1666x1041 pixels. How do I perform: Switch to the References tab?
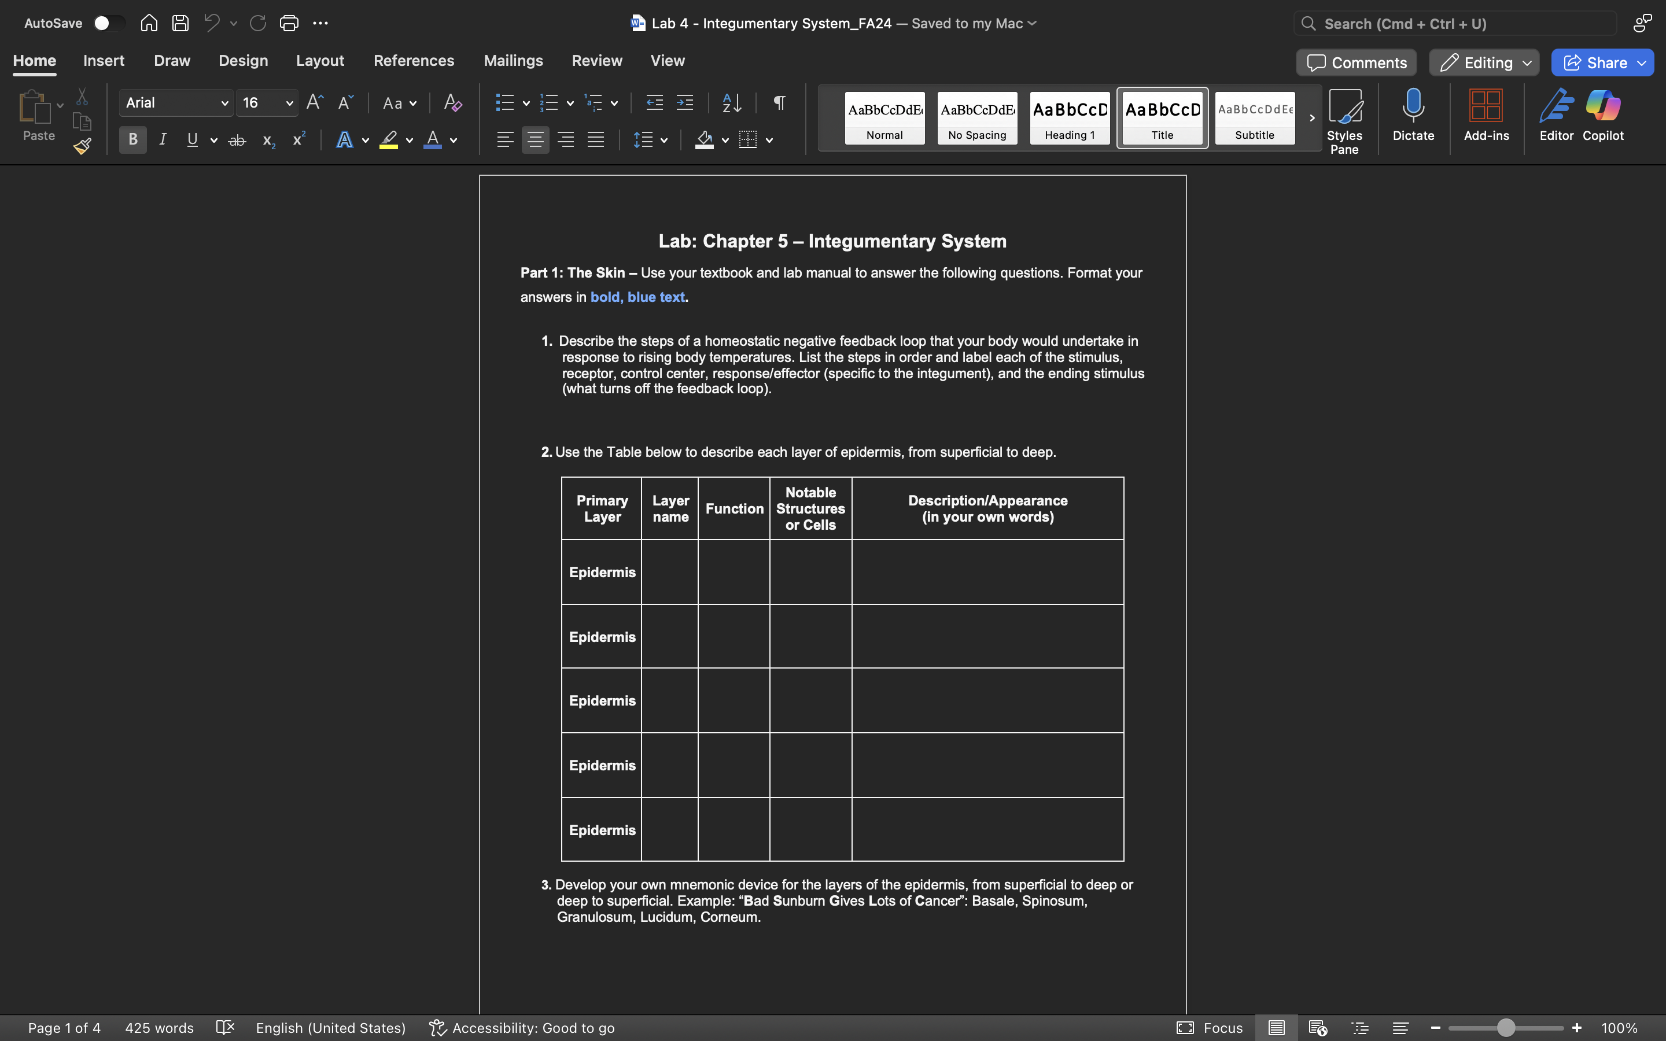(414, 61)
